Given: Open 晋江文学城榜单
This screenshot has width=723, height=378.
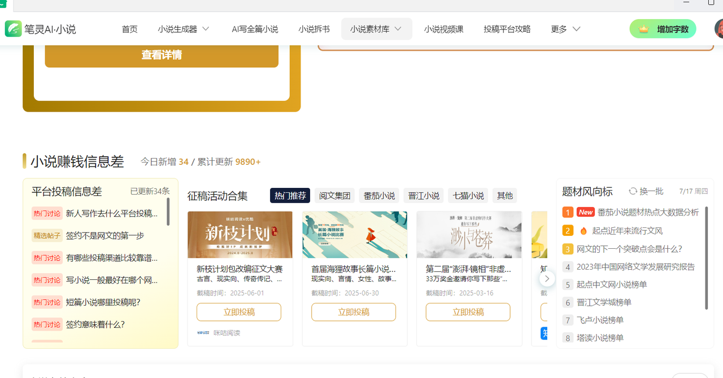Looking at the screenshot, I should 604,302.
